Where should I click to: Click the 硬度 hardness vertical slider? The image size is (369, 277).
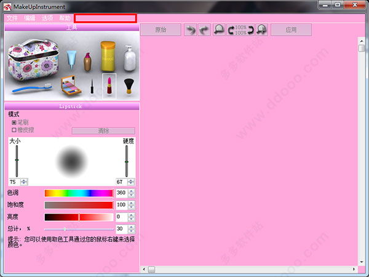pos(127,161)
